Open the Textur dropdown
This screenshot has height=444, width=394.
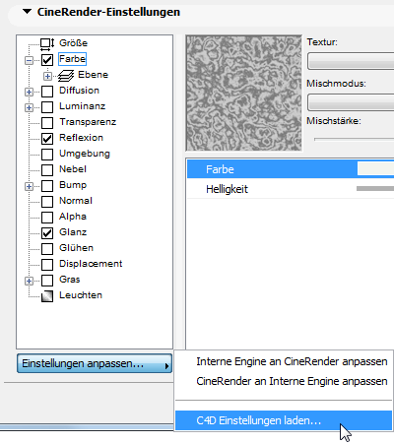click(351, 61)
